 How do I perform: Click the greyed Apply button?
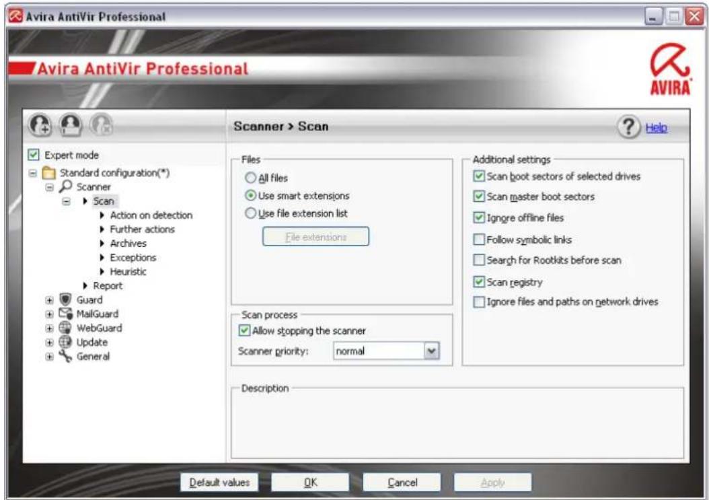point(493,483)
